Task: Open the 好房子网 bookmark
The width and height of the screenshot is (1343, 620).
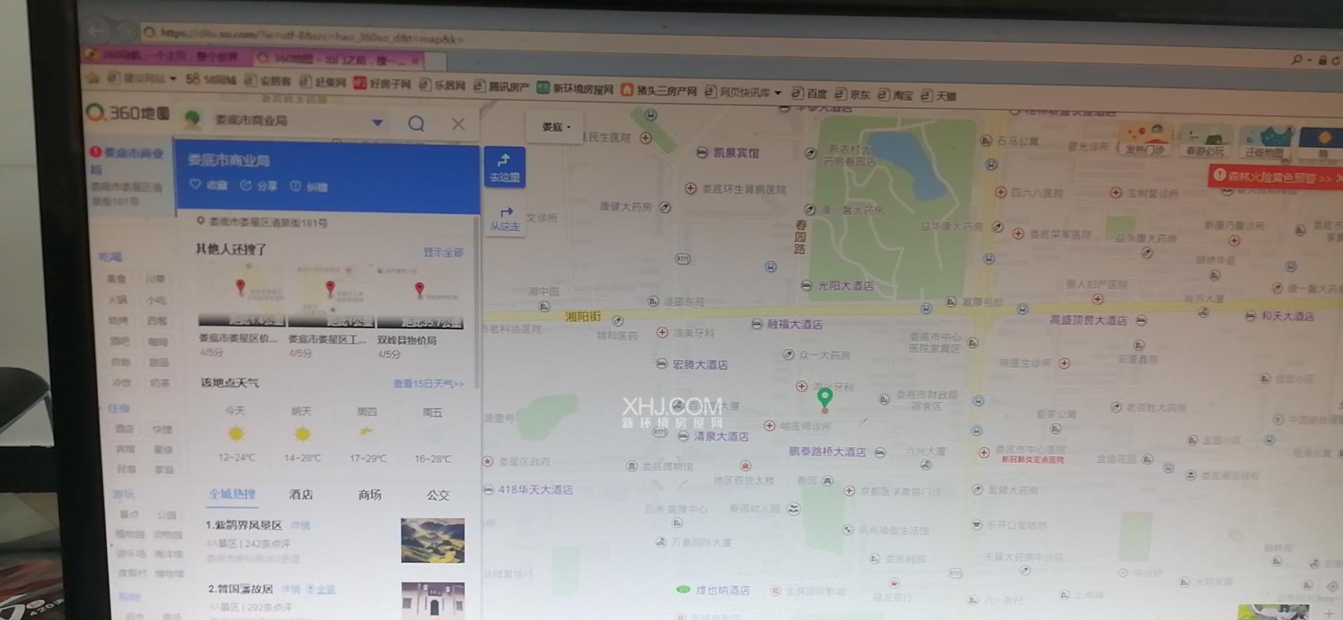Action: (382, 83)
